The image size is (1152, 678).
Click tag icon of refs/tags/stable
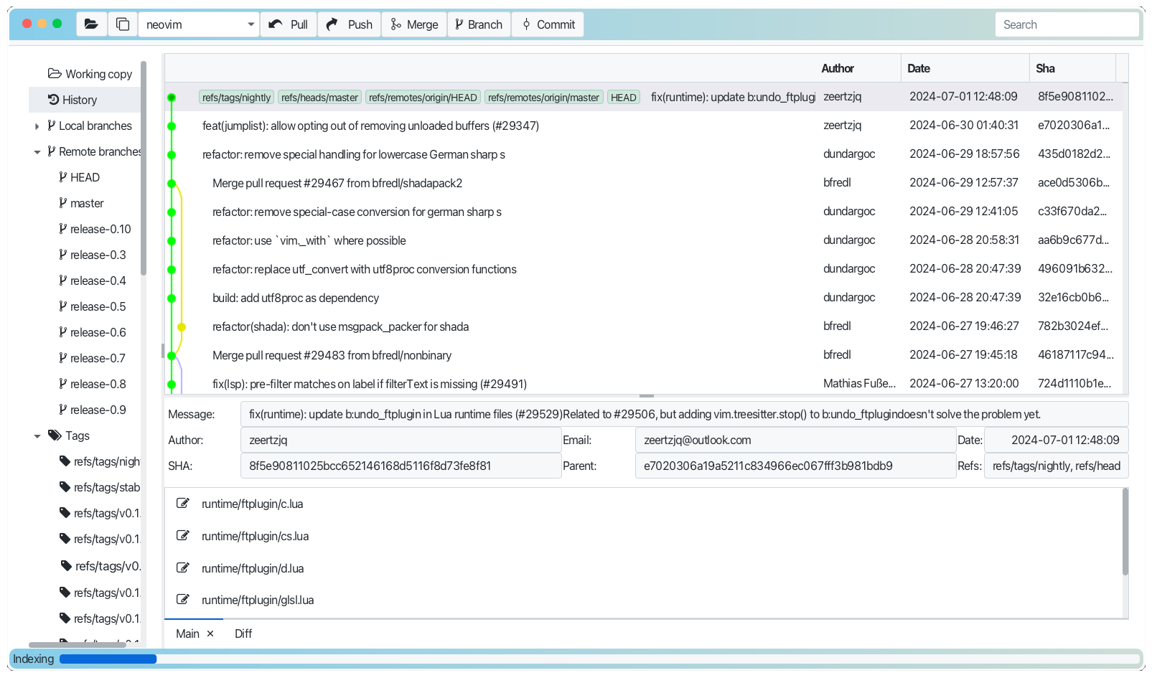(65, 486)
